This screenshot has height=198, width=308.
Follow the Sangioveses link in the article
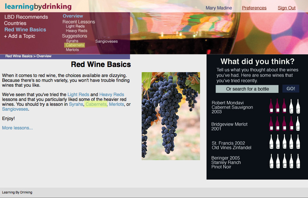(x=15, y=109)
